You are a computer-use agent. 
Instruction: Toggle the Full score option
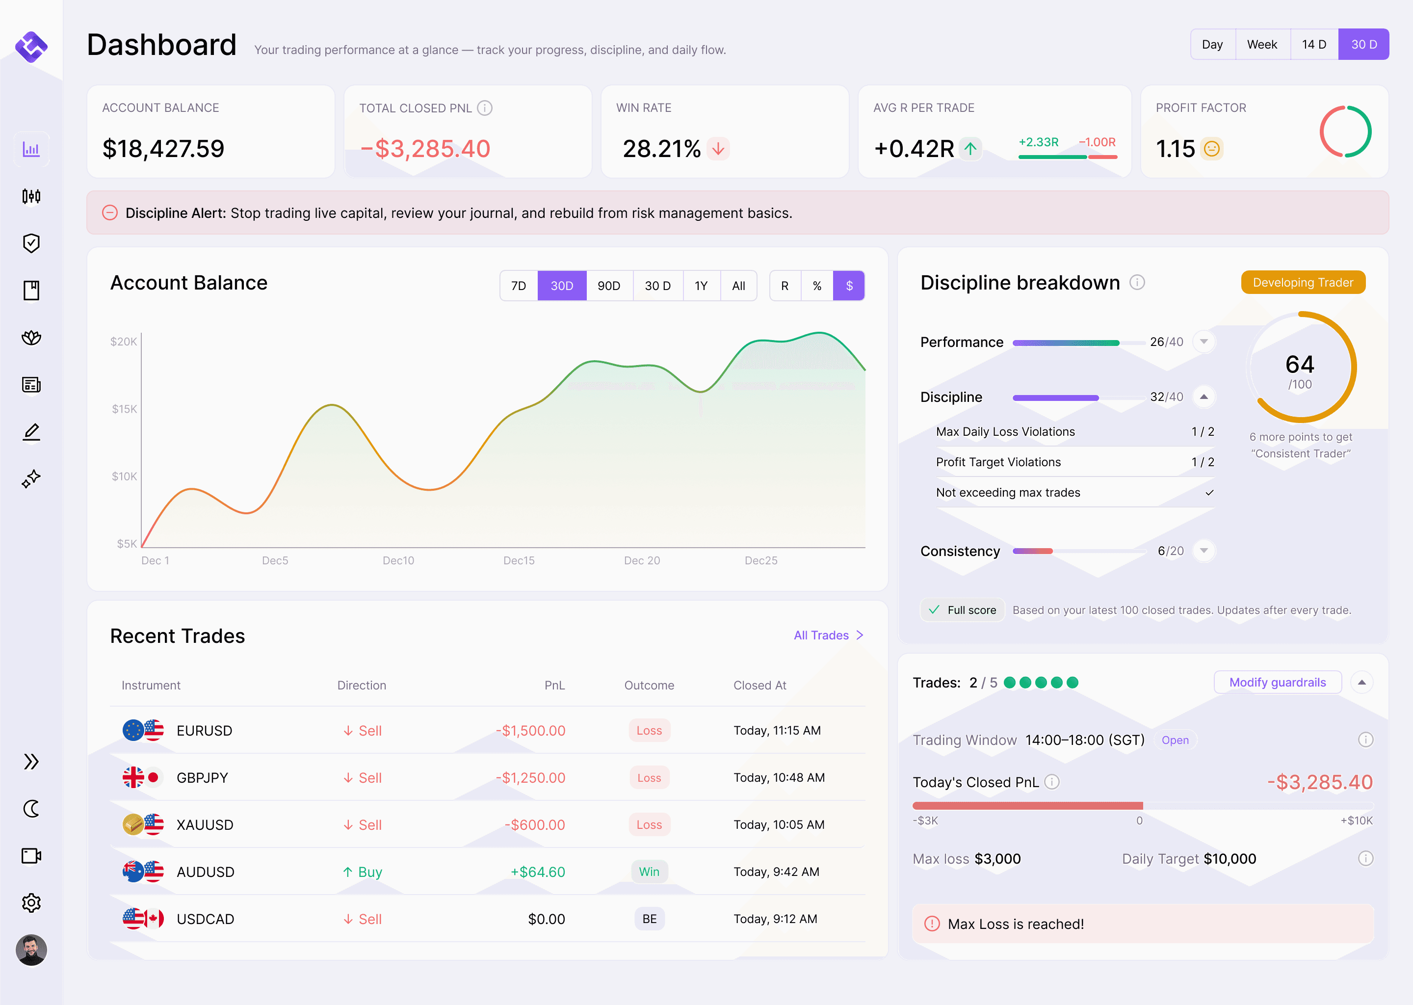tap(962, 610)
